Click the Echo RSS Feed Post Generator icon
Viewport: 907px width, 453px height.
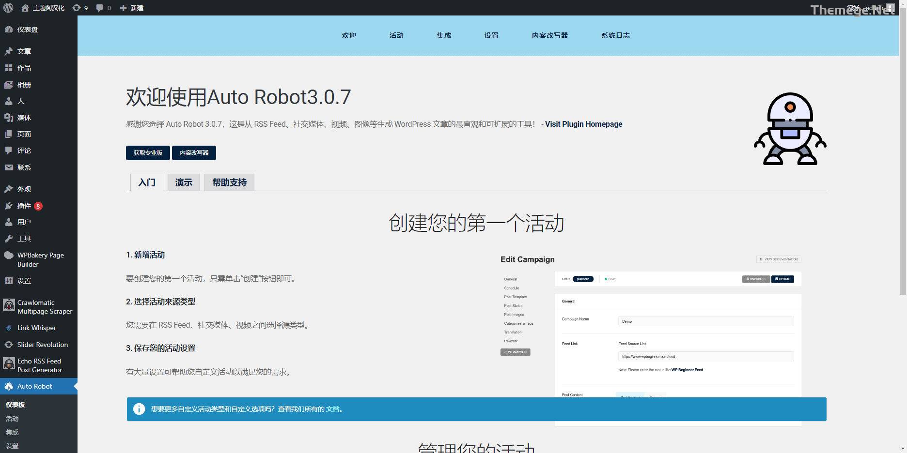point(9,363)
